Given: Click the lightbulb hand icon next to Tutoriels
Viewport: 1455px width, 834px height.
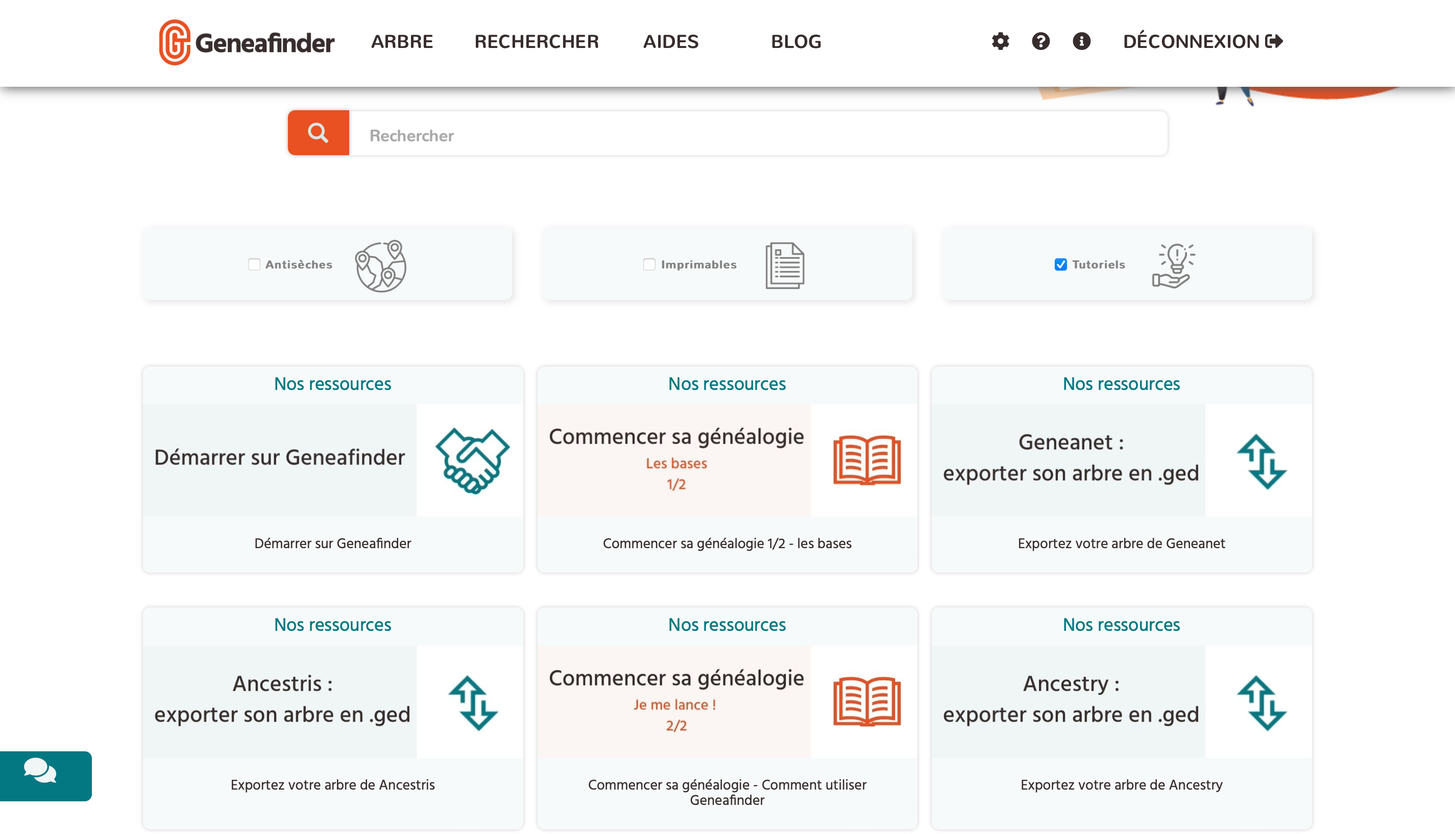Looking at the screenshot, I should (x=1173, y=266).
